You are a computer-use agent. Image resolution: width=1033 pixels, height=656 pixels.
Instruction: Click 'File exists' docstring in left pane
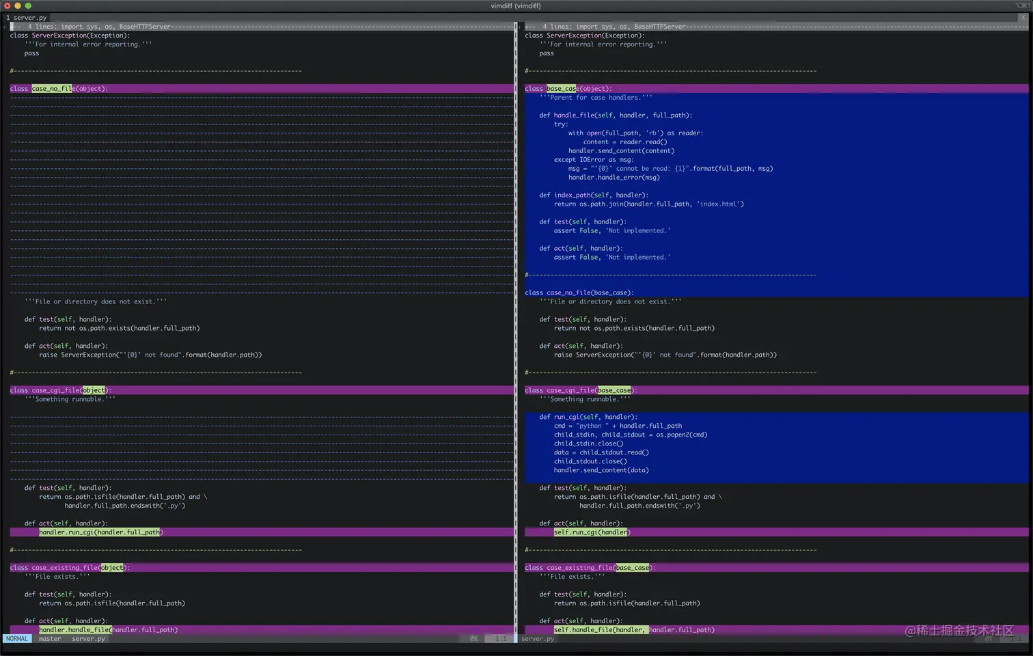tap(57, 577)
